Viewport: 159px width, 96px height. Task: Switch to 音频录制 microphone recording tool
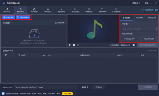pyautogui.click(x=61, y=10)
